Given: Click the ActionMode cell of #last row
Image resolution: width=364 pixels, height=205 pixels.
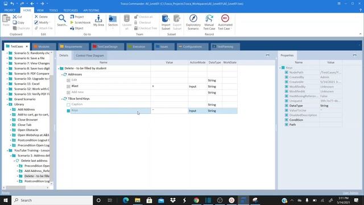Looking at the screenshot, I should click(x=197, y=87).
